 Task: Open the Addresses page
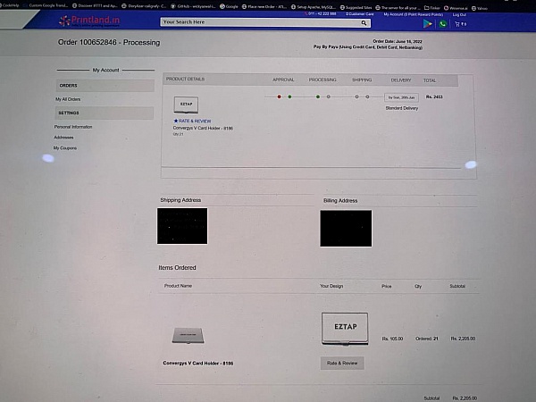pos(63,138)
